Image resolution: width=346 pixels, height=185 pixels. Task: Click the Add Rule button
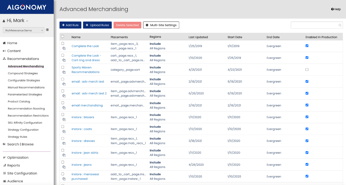click(70, 25)
